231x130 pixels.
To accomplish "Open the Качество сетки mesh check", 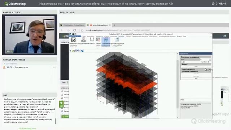I will [x=98, y=42].
